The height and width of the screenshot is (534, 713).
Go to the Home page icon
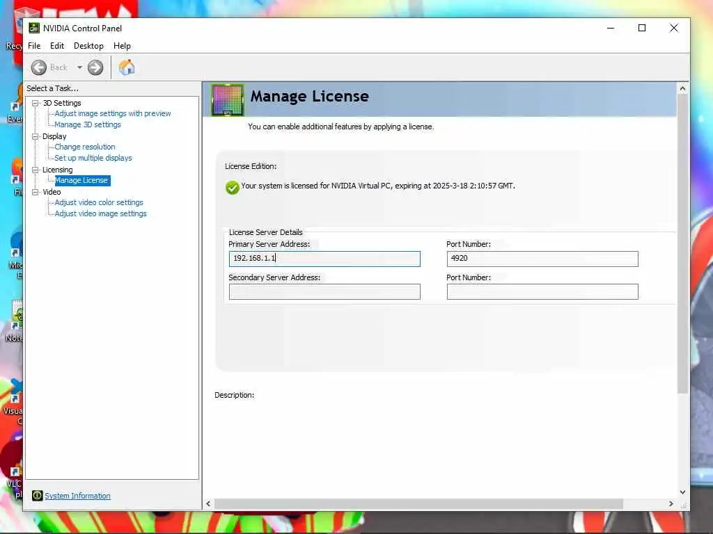point(127,67)
